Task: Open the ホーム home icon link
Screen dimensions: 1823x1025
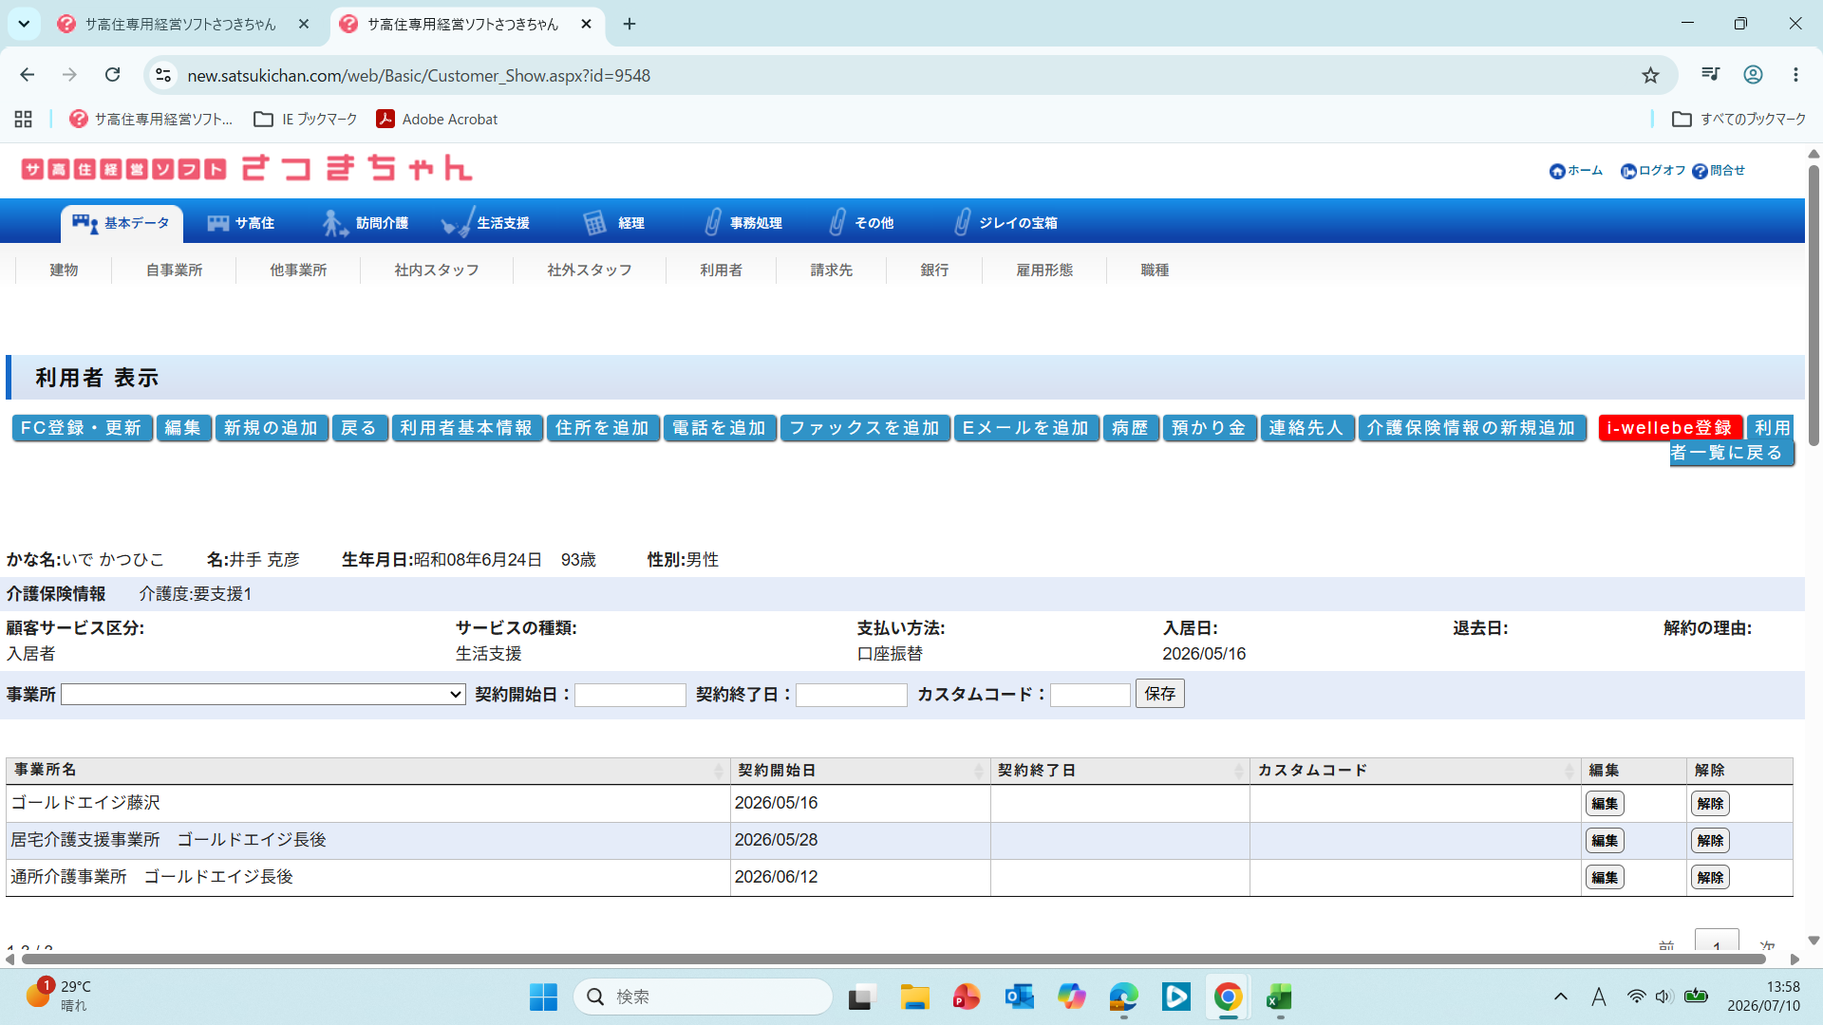Action: pos(1575,171)
